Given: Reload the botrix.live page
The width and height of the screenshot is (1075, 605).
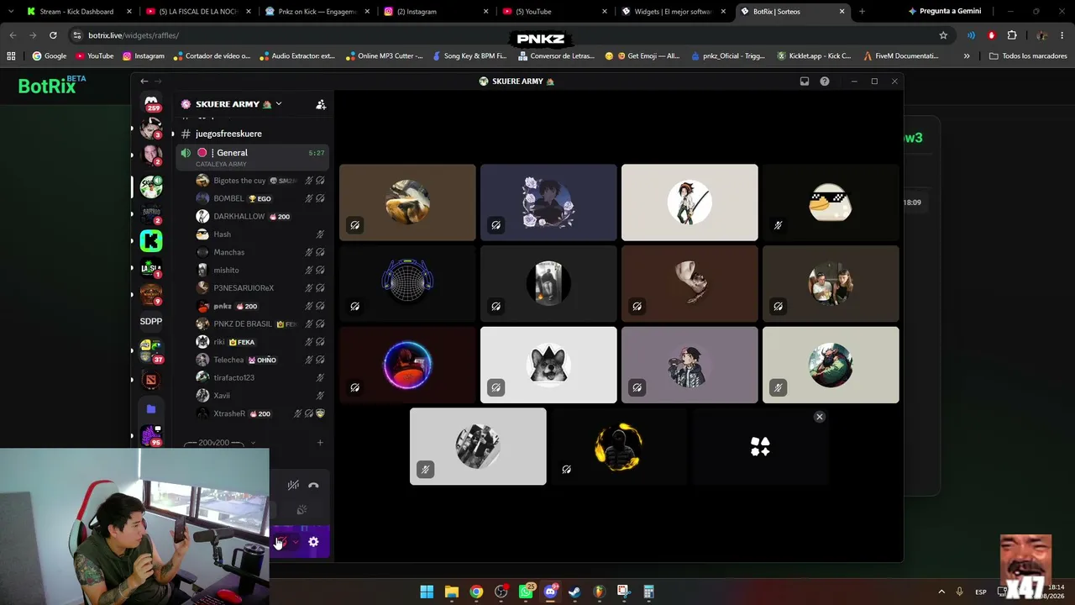Looking at the screenshot, I should pyautogui.click(x=53, y=35).
